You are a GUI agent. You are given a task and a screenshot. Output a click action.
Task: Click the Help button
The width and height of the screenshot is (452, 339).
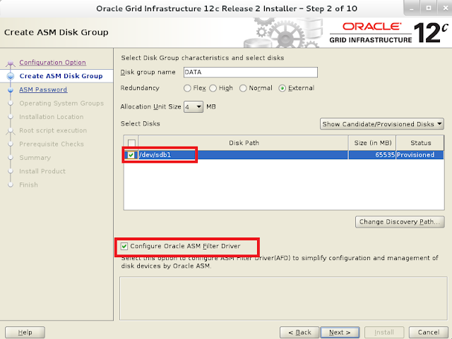point(25,333)
